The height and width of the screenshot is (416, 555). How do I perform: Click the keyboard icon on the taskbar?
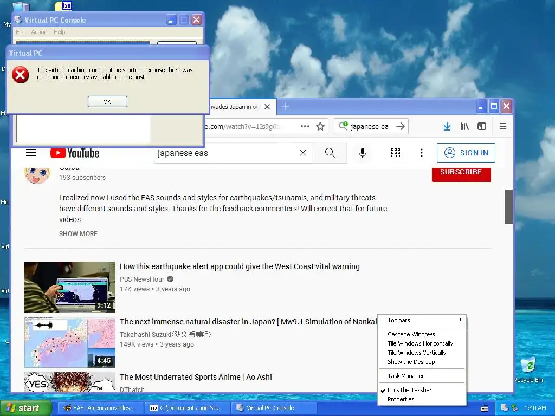485,408
